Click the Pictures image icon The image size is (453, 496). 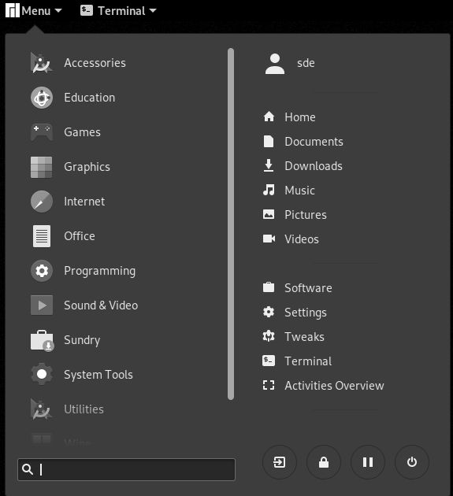click(x=269, y=214)
